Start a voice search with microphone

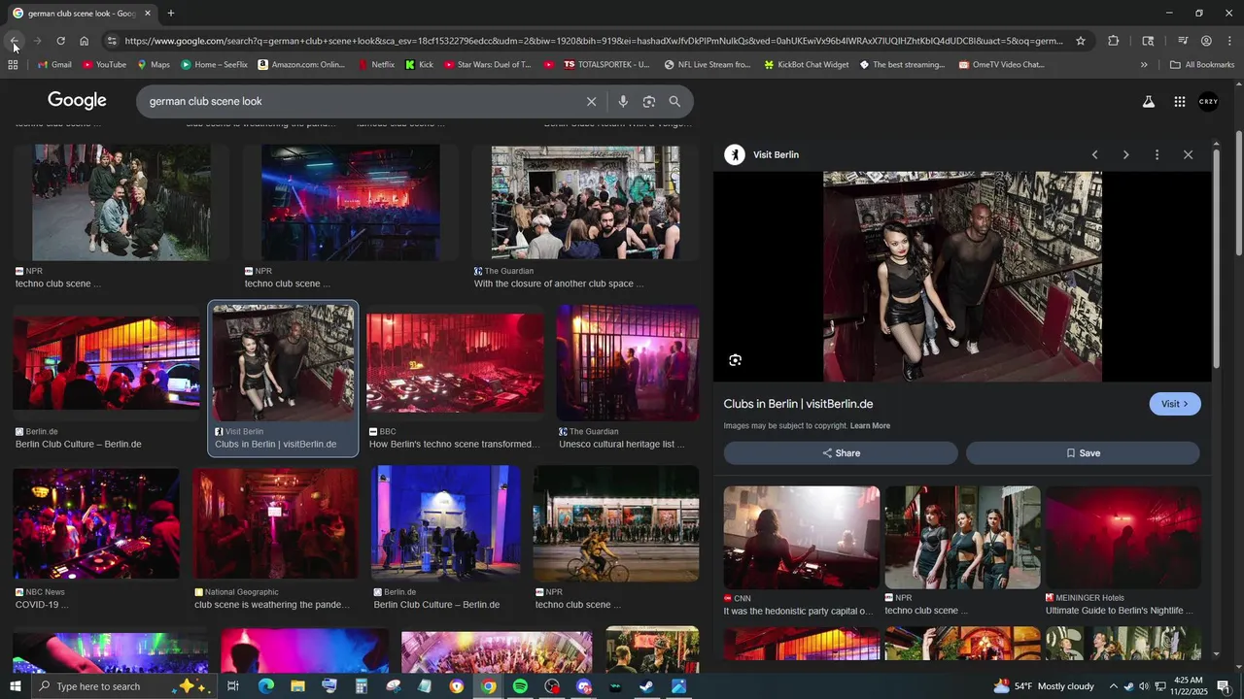click(623, 102)
